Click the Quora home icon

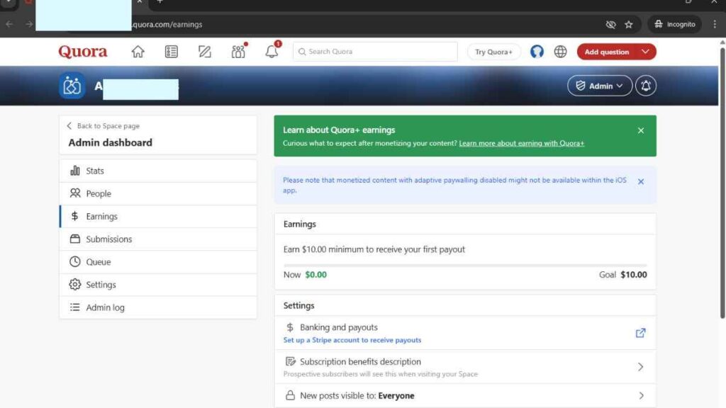point(138,51)
